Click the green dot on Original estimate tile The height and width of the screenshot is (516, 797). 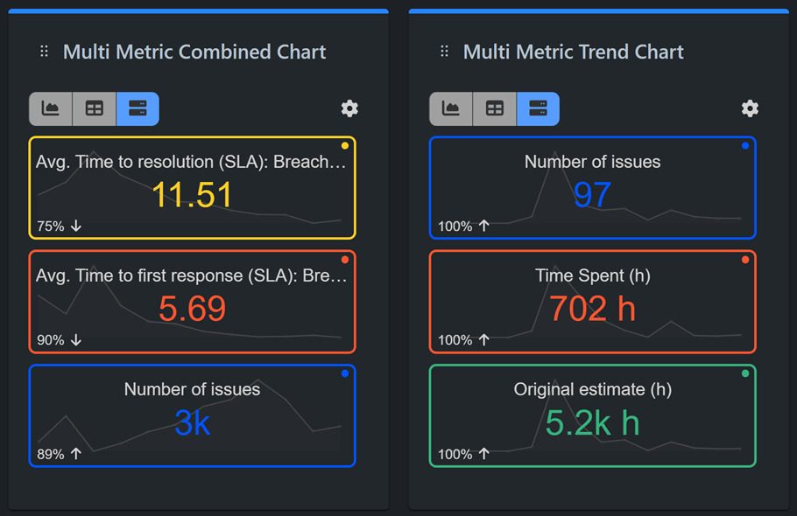point(745,373)
